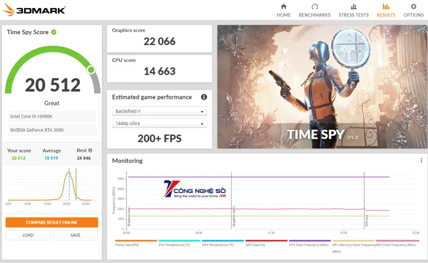The image size is (428, 263).
Task: Expand the 1440p Ultra resolution dropdown
Action: (x=159, y=123)
